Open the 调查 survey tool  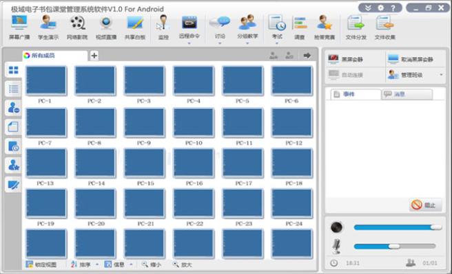(300, 27)
